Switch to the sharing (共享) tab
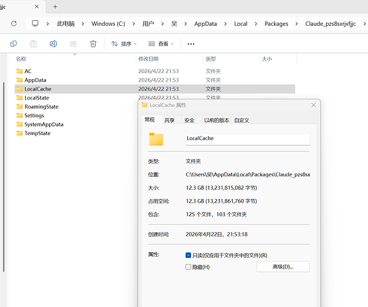The width and height of the screenshot is (368, 307). point(169,120)
